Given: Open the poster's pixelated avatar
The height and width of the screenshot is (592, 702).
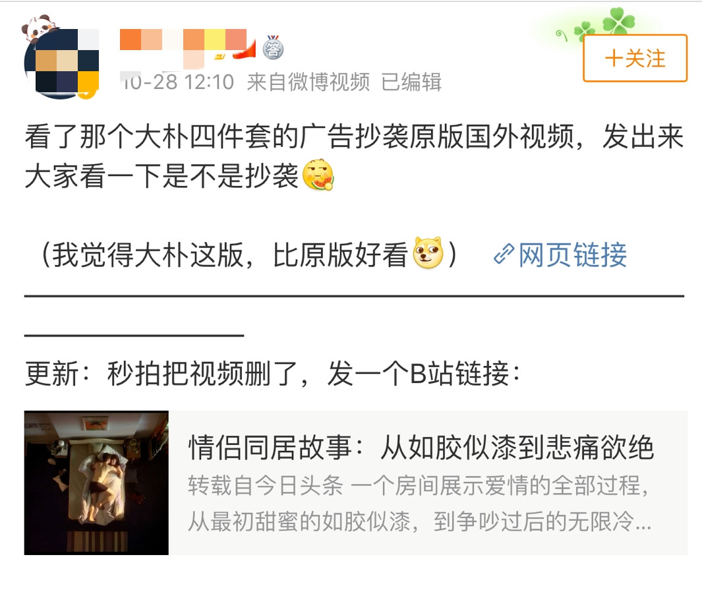Looking at the screenshot, I should coord(61,63).
